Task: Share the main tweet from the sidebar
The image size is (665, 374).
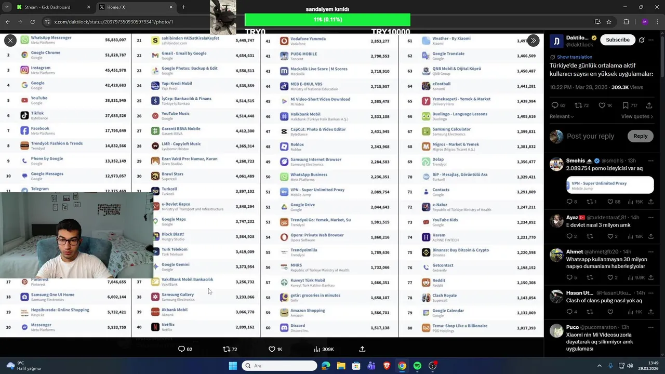Action: point(649,105)
